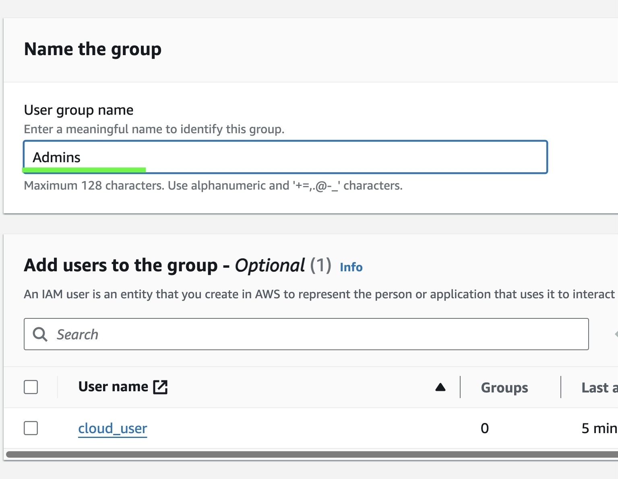Click the search magnifier icon
Viewport: 618px width, 479px height.
point(40,334)
